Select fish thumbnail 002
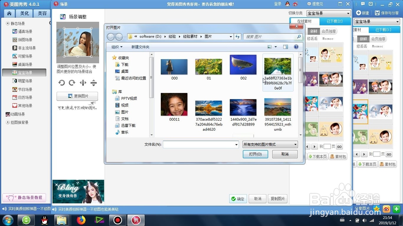403x226 pixels. (x=243, y=65)
